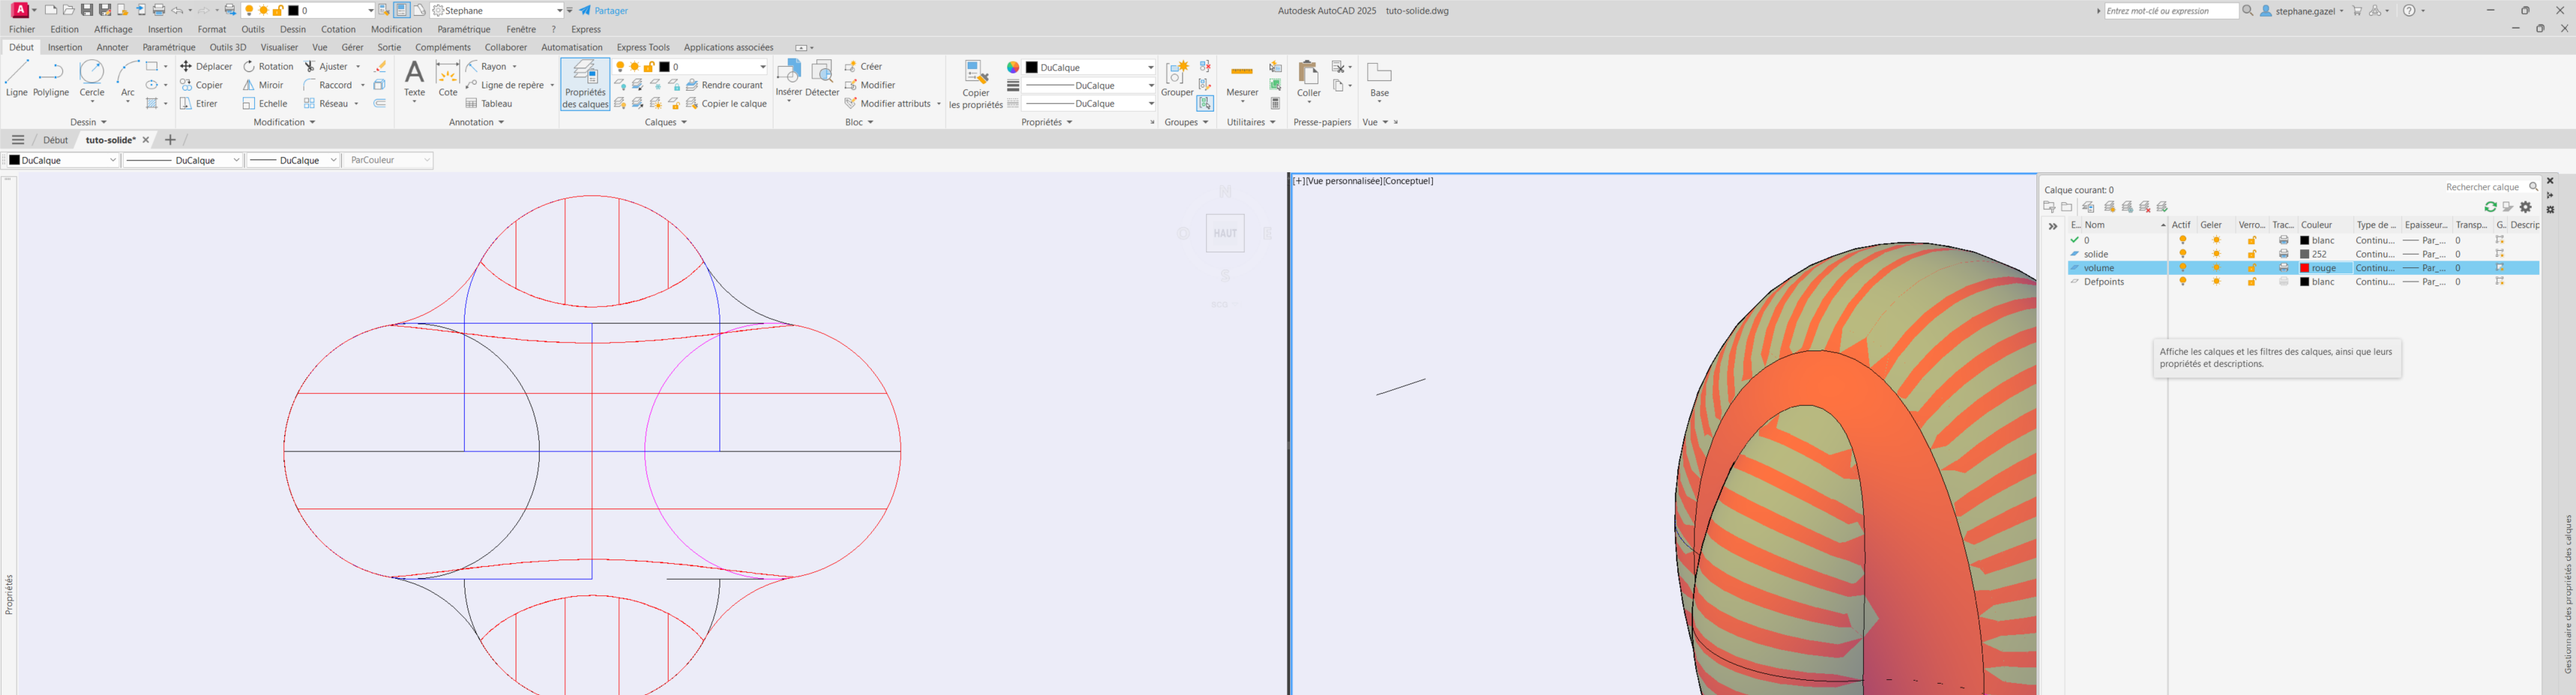
Task: Toggle the lock on Defpoints layer
Action: click(x=2252, y=282)
